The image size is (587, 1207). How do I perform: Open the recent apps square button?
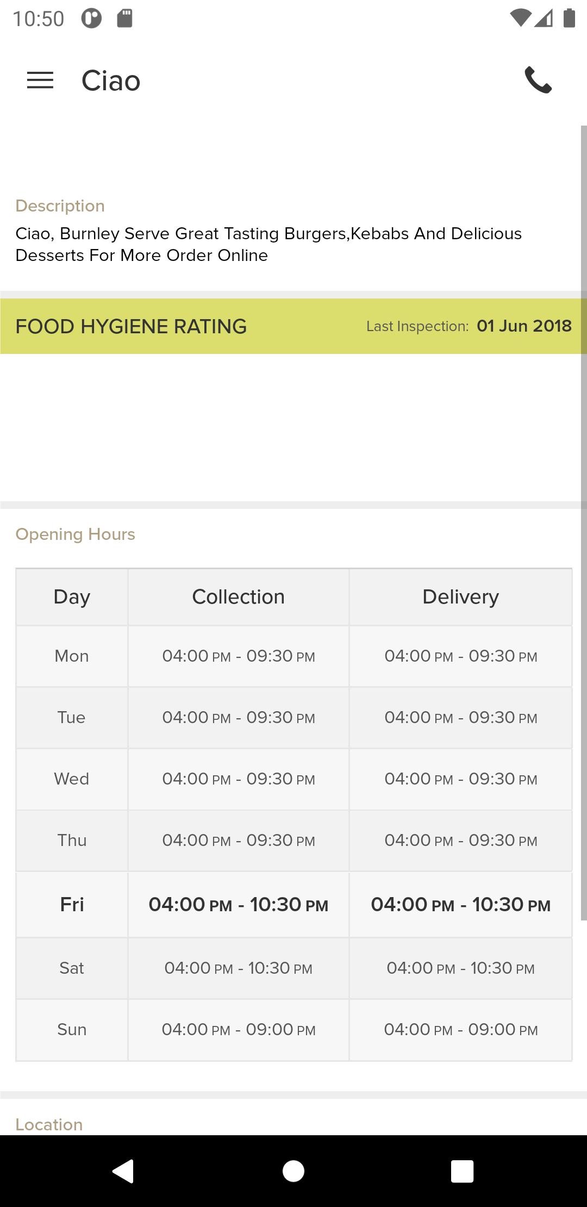(x=463, y=1171)
